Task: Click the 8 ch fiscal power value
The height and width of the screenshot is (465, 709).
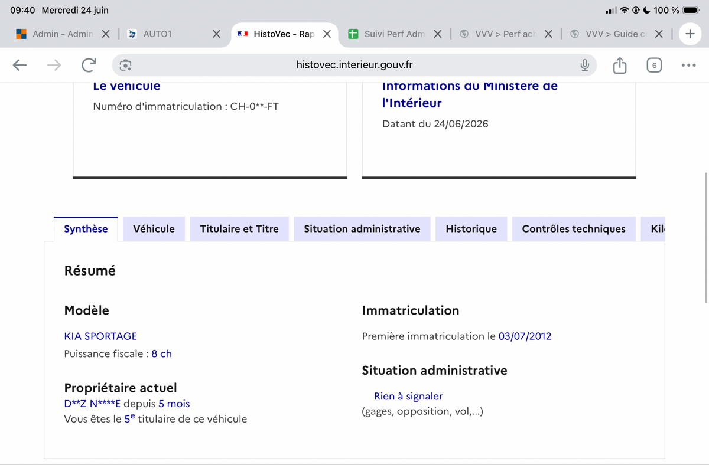Action: tap(161, 354)
